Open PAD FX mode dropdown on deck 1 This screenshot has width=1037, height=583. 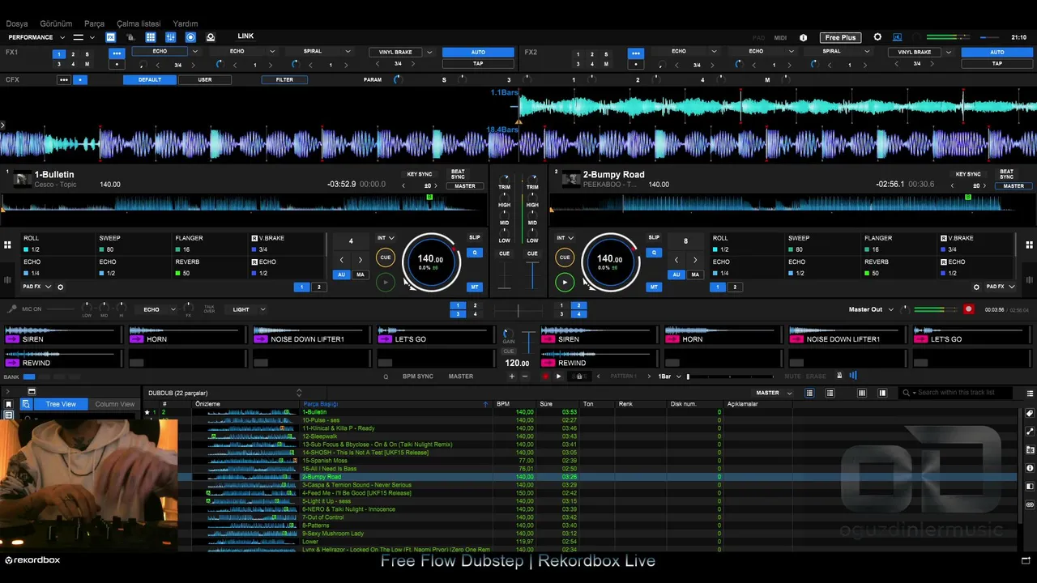click(37, 287)
